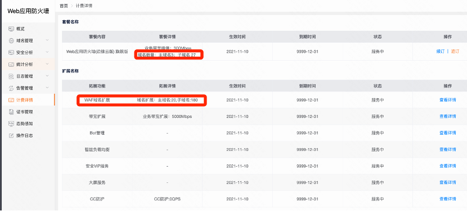Open 统计分析 menu item

pos(28,65)
